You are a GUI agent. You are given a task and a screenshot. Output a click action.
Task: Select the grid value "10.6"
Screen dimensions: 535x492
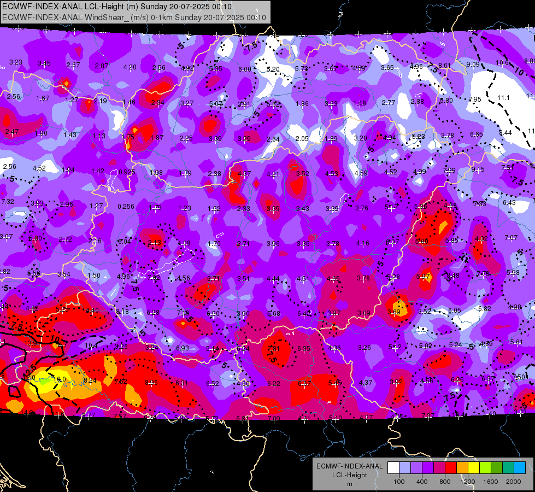coord(502,62)
